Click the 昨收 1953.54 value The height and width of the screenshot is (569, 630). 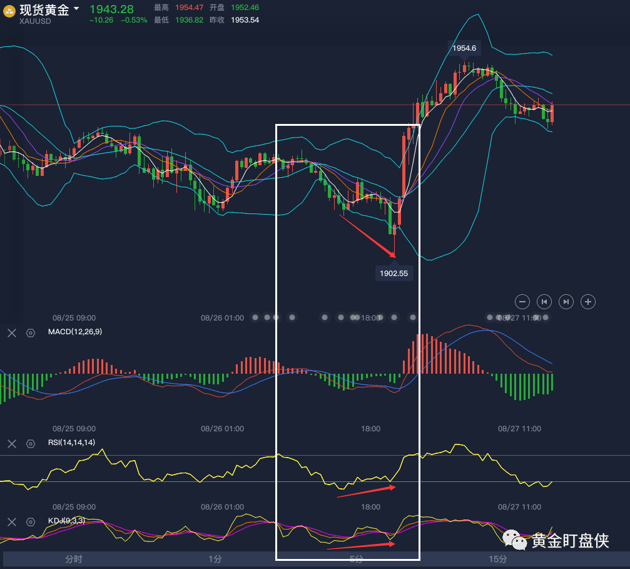245,19
